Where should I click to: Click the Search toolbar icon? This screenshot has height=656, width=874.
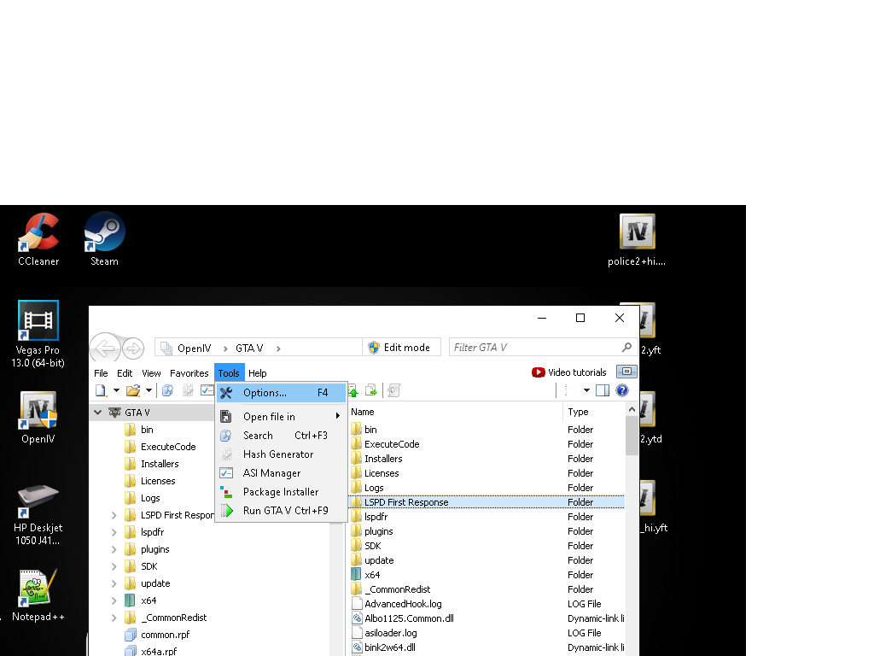pos(167,390)
